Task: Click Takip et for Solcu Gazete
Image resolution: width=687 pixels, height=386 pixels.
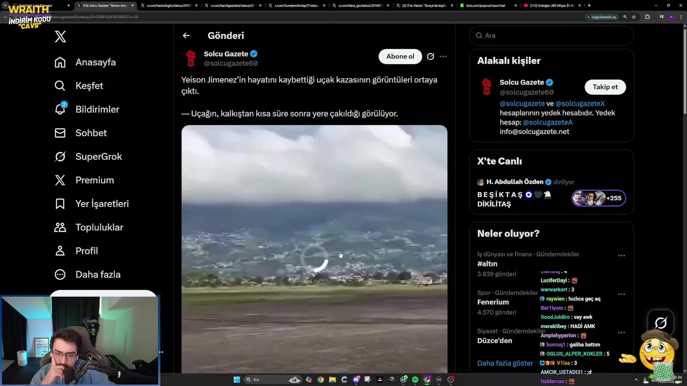Action: [605, 87]
